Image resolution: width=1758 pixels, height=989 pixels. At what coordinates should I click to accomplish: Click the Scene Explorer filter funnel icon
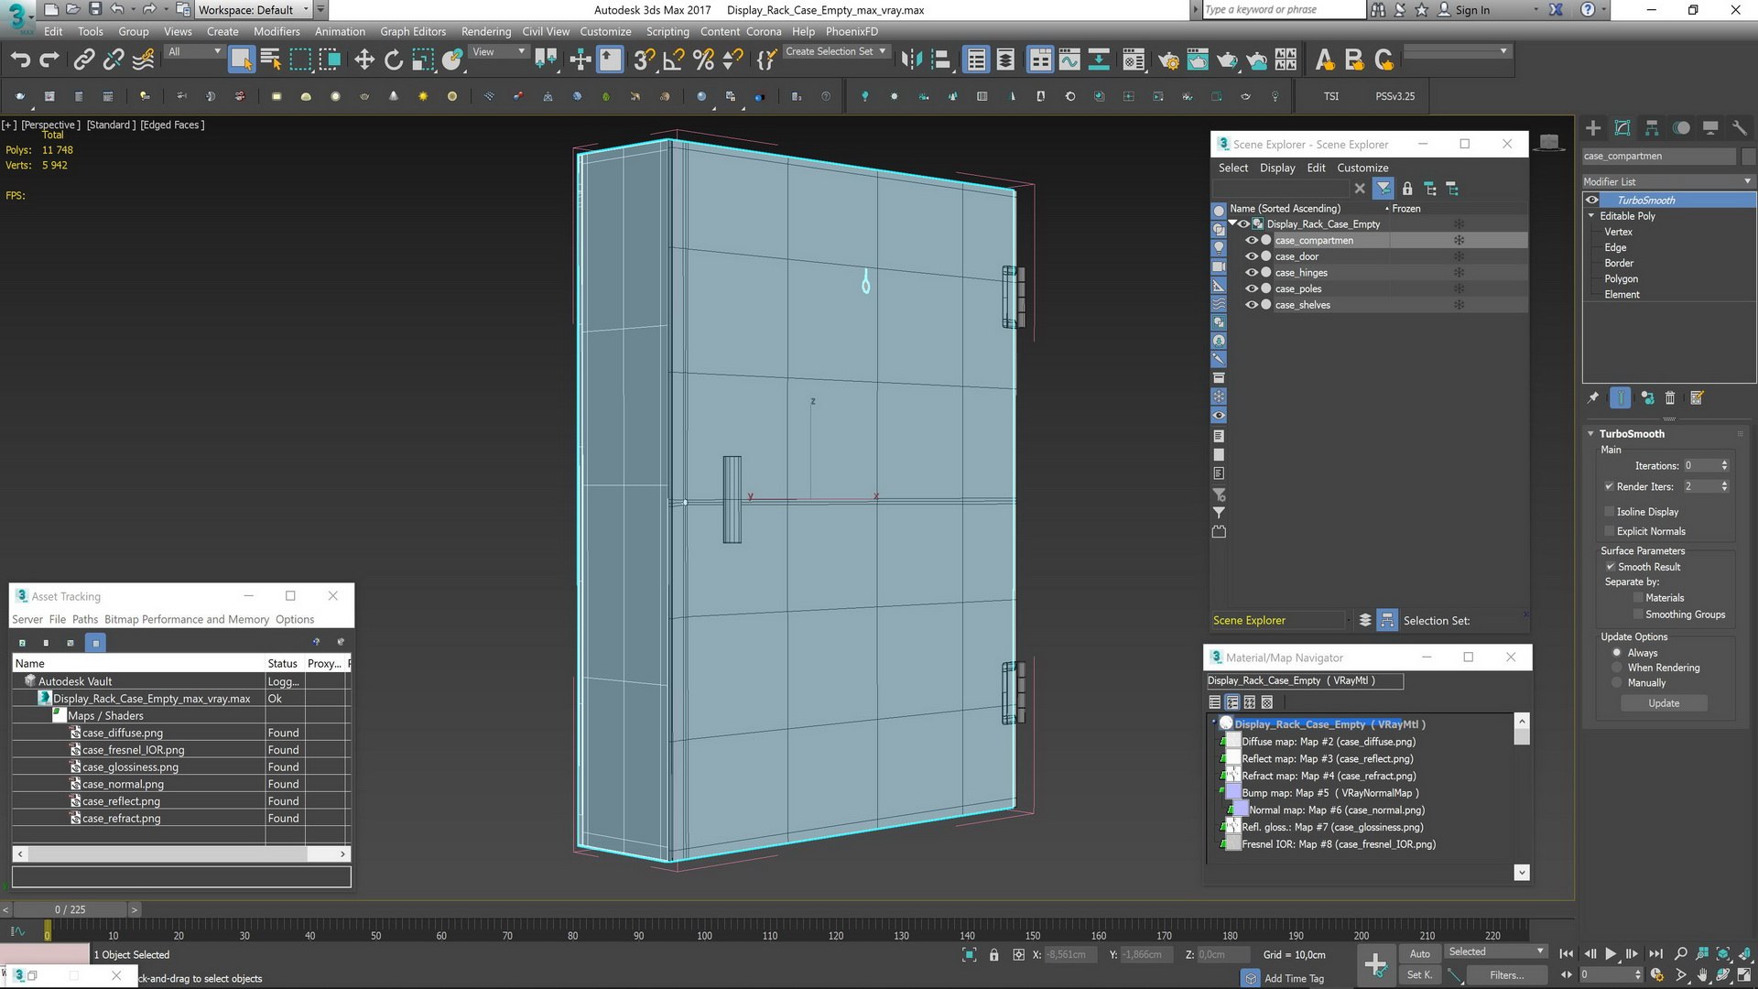point(1384,189)
